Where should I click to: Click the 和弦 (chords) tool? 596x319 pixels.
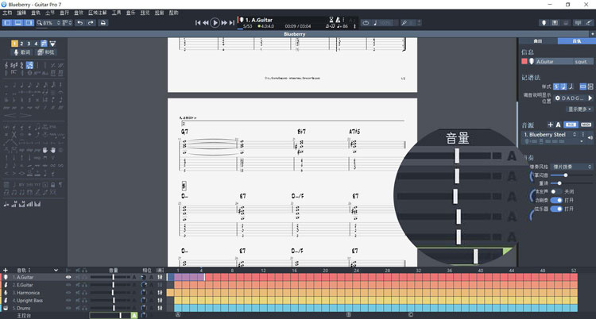coord(47,52)
